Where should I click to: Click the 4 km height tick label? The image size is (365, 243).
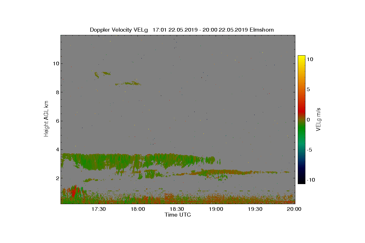(x=57, y=149)
